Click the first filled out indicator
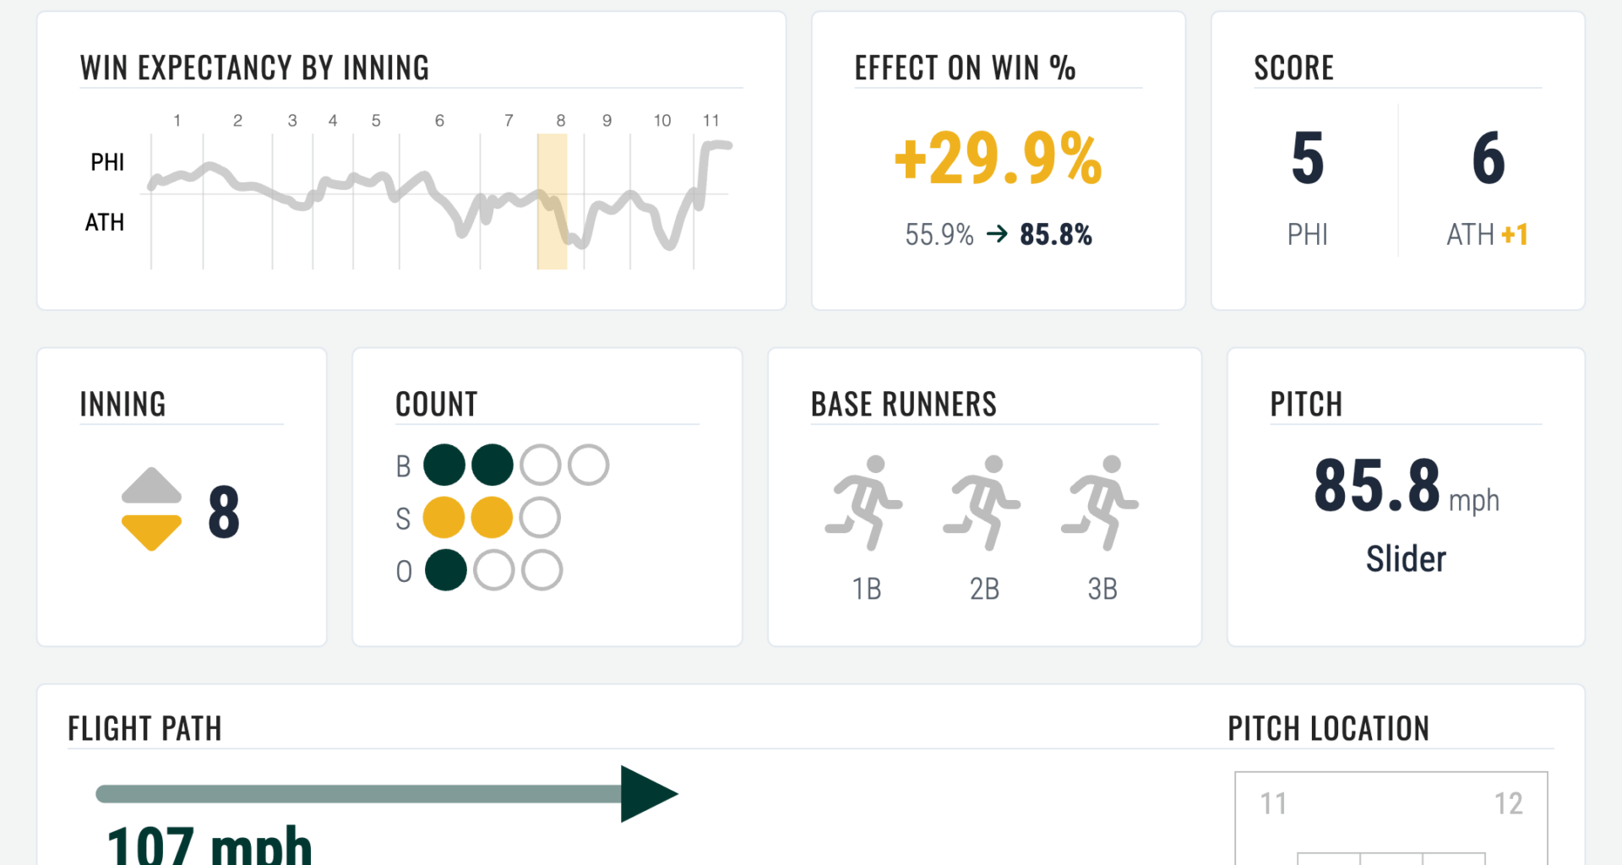 (x=446, y=570)
